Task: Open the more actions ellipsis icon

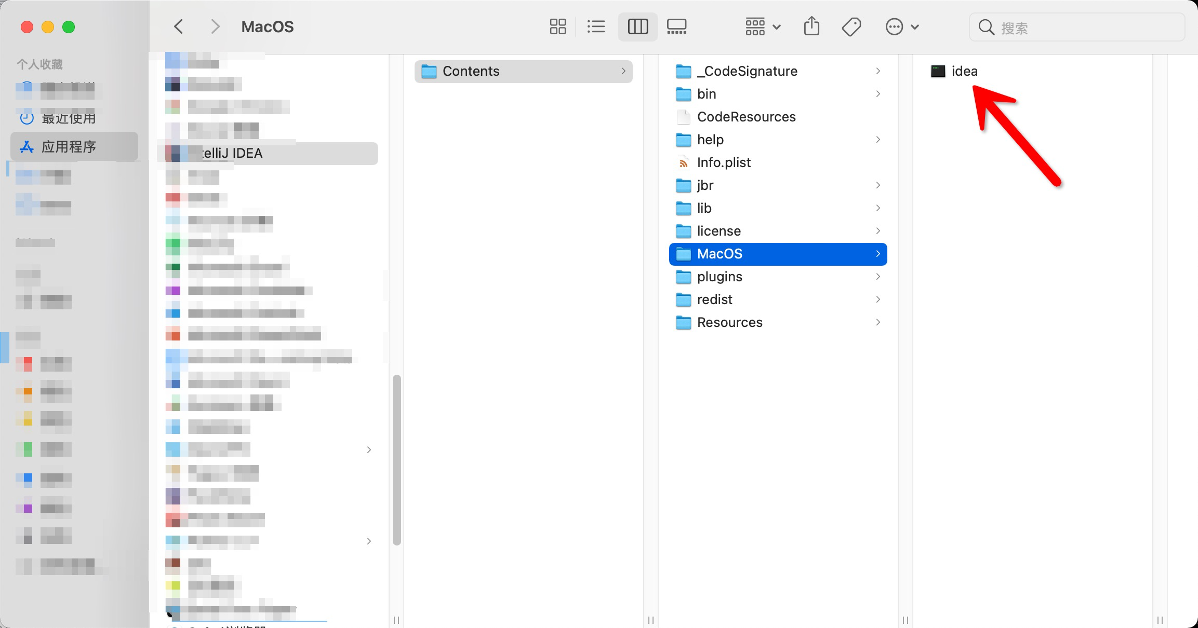Action: [x=895, y=26]
